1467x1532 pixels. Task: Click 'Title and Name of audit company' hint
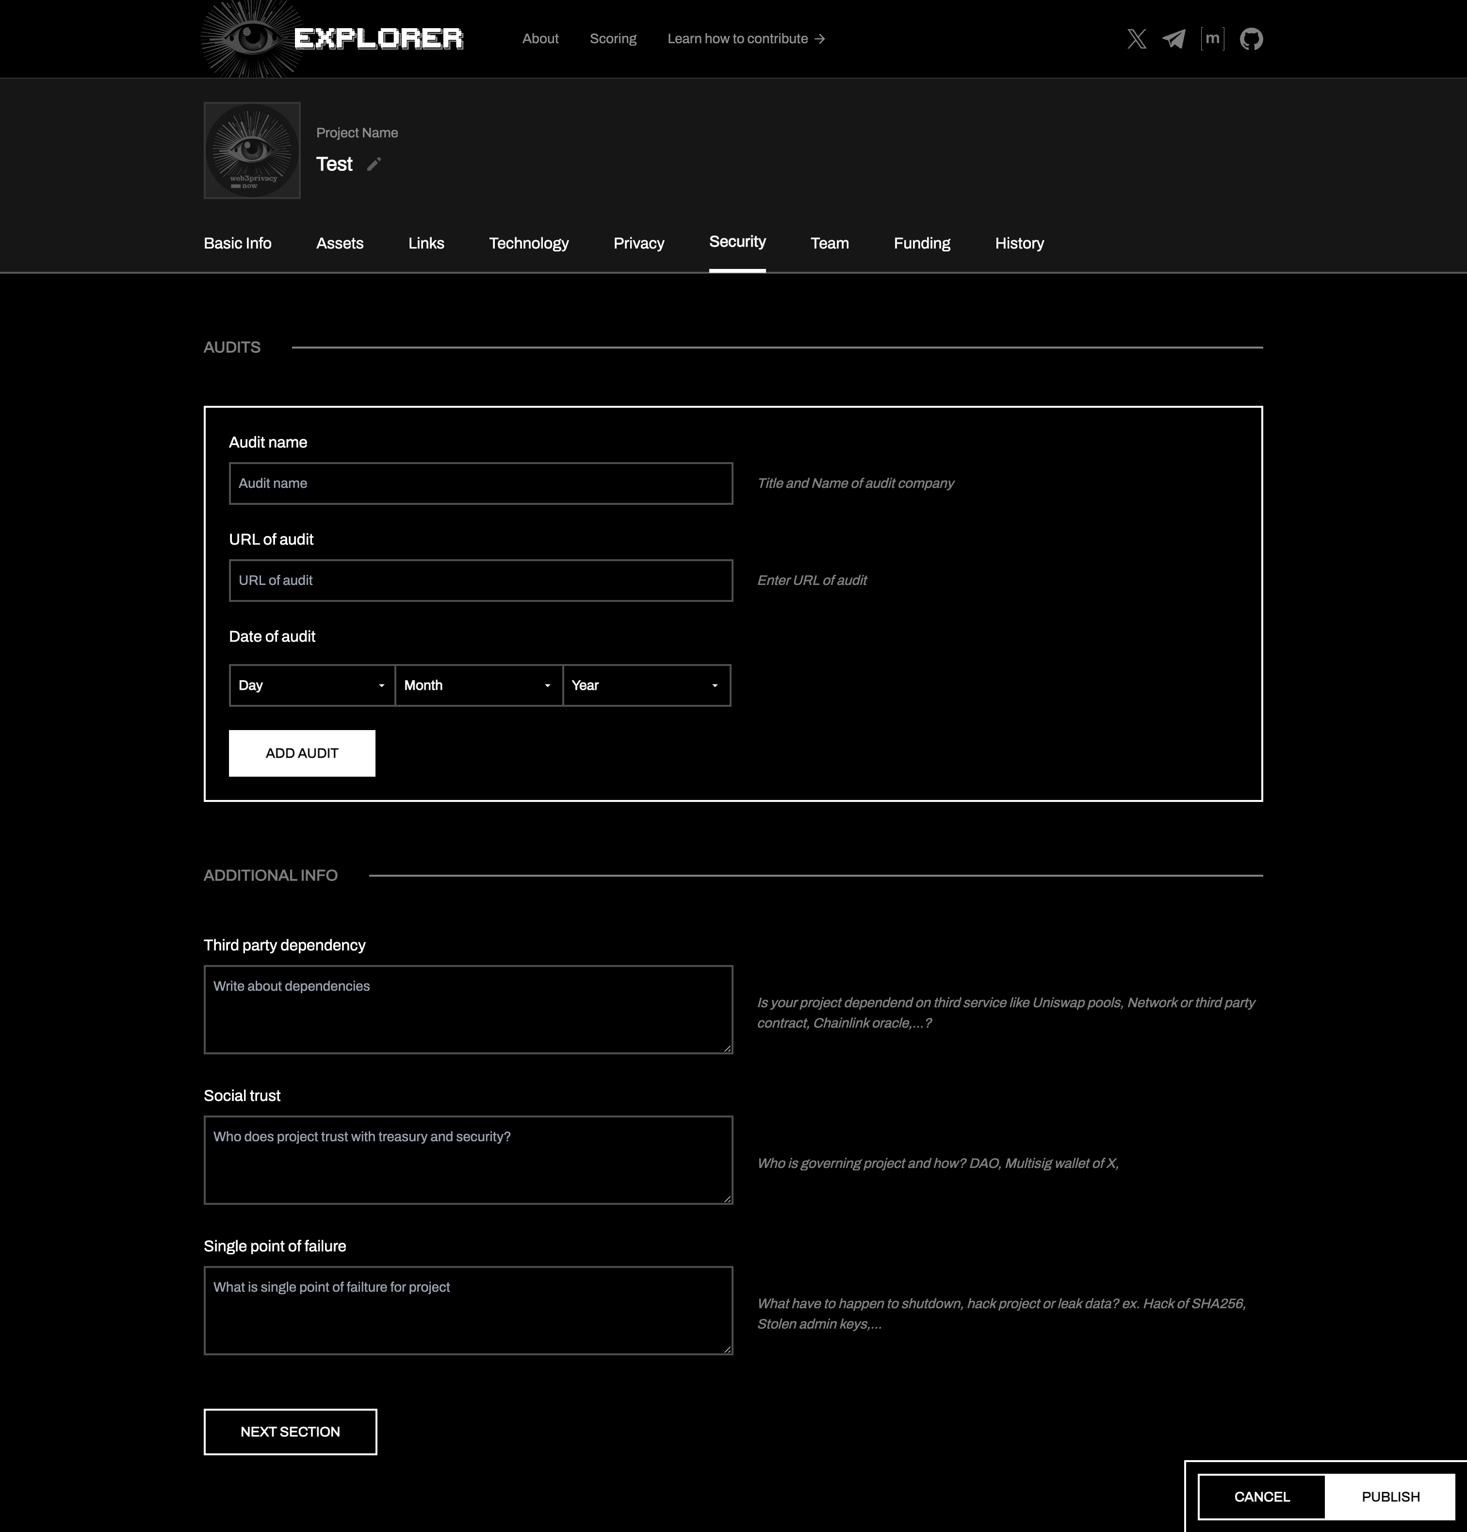tap(855, 483)
